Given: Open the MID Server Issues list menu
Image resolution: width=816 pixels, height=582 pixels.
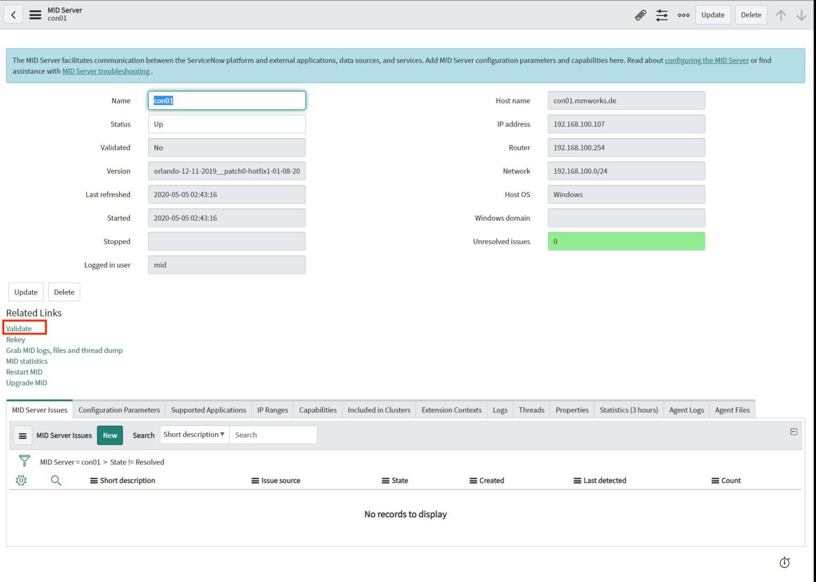Looking at the screenshot, I should [x=22, y=435].
